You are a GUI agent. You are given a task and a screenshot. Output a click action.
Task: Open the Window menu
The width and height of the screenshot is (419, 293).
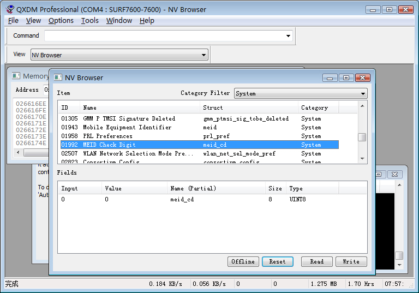[119, 21]
